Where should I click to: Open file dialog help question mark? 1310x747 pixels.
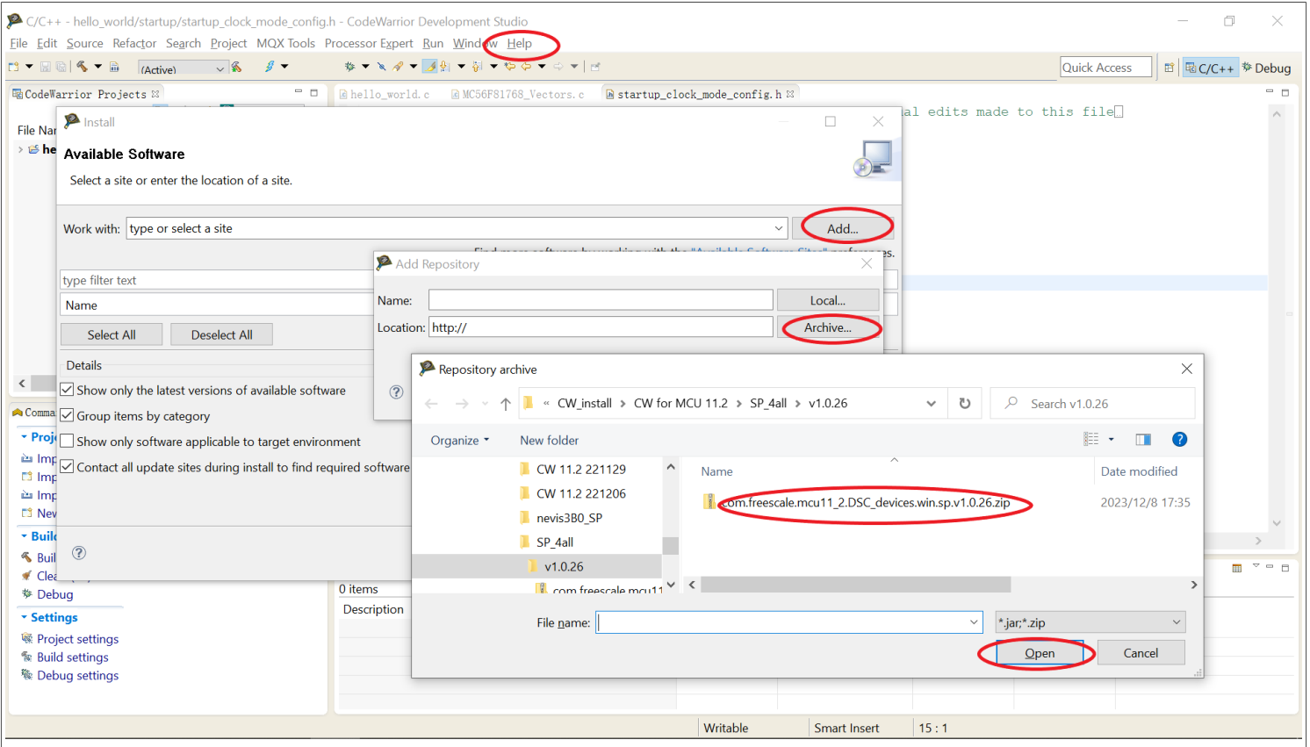(1179, 440)
